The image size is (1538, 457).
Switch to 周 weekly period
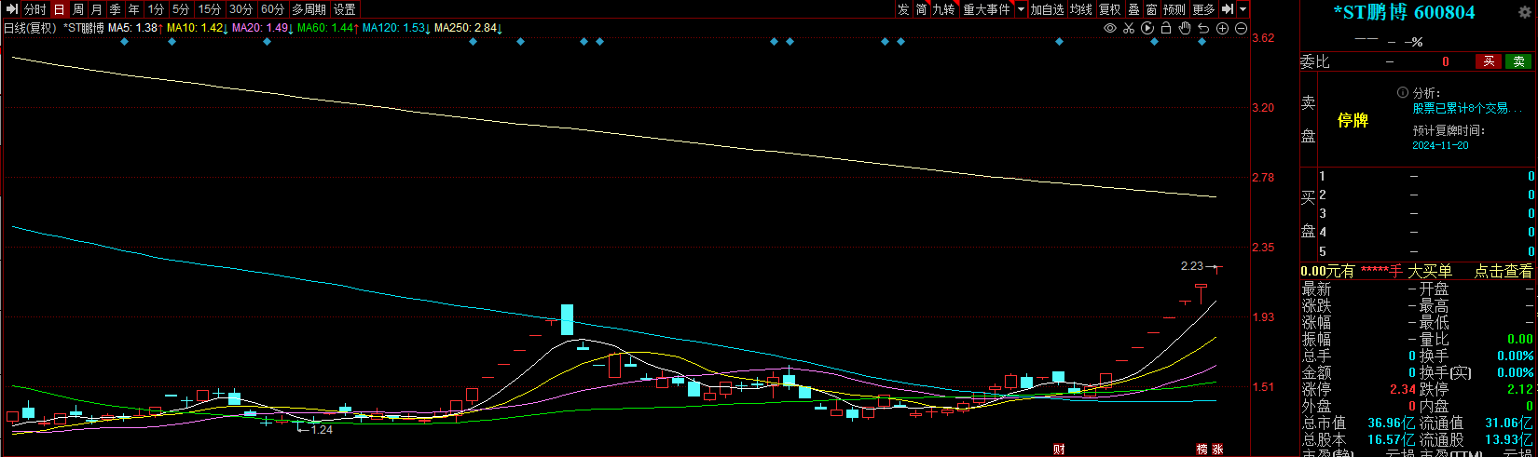coord(78,9)
